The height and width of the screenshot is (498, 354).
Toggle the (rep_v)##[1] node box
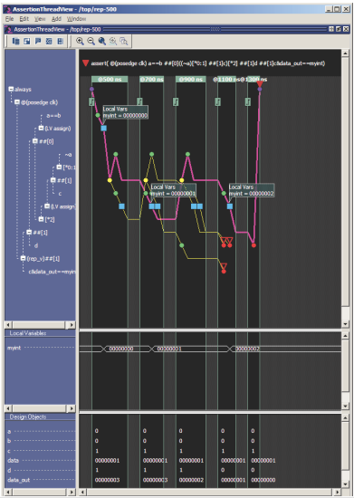(23, 258)
